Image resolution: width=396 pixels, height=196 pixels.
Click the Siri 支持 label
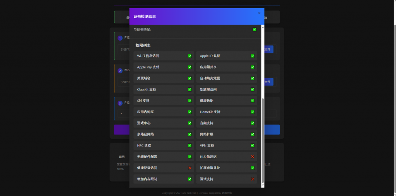[x=143, y=101]
